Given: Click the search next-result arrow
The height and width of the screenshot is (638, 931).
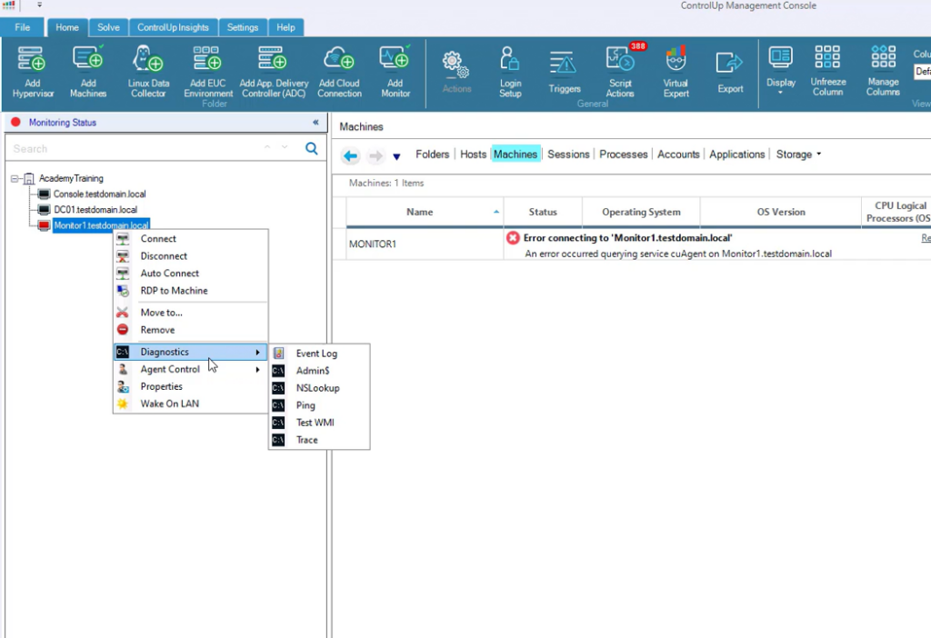Looking at the screenshot, I should click(x=285, y=148).
